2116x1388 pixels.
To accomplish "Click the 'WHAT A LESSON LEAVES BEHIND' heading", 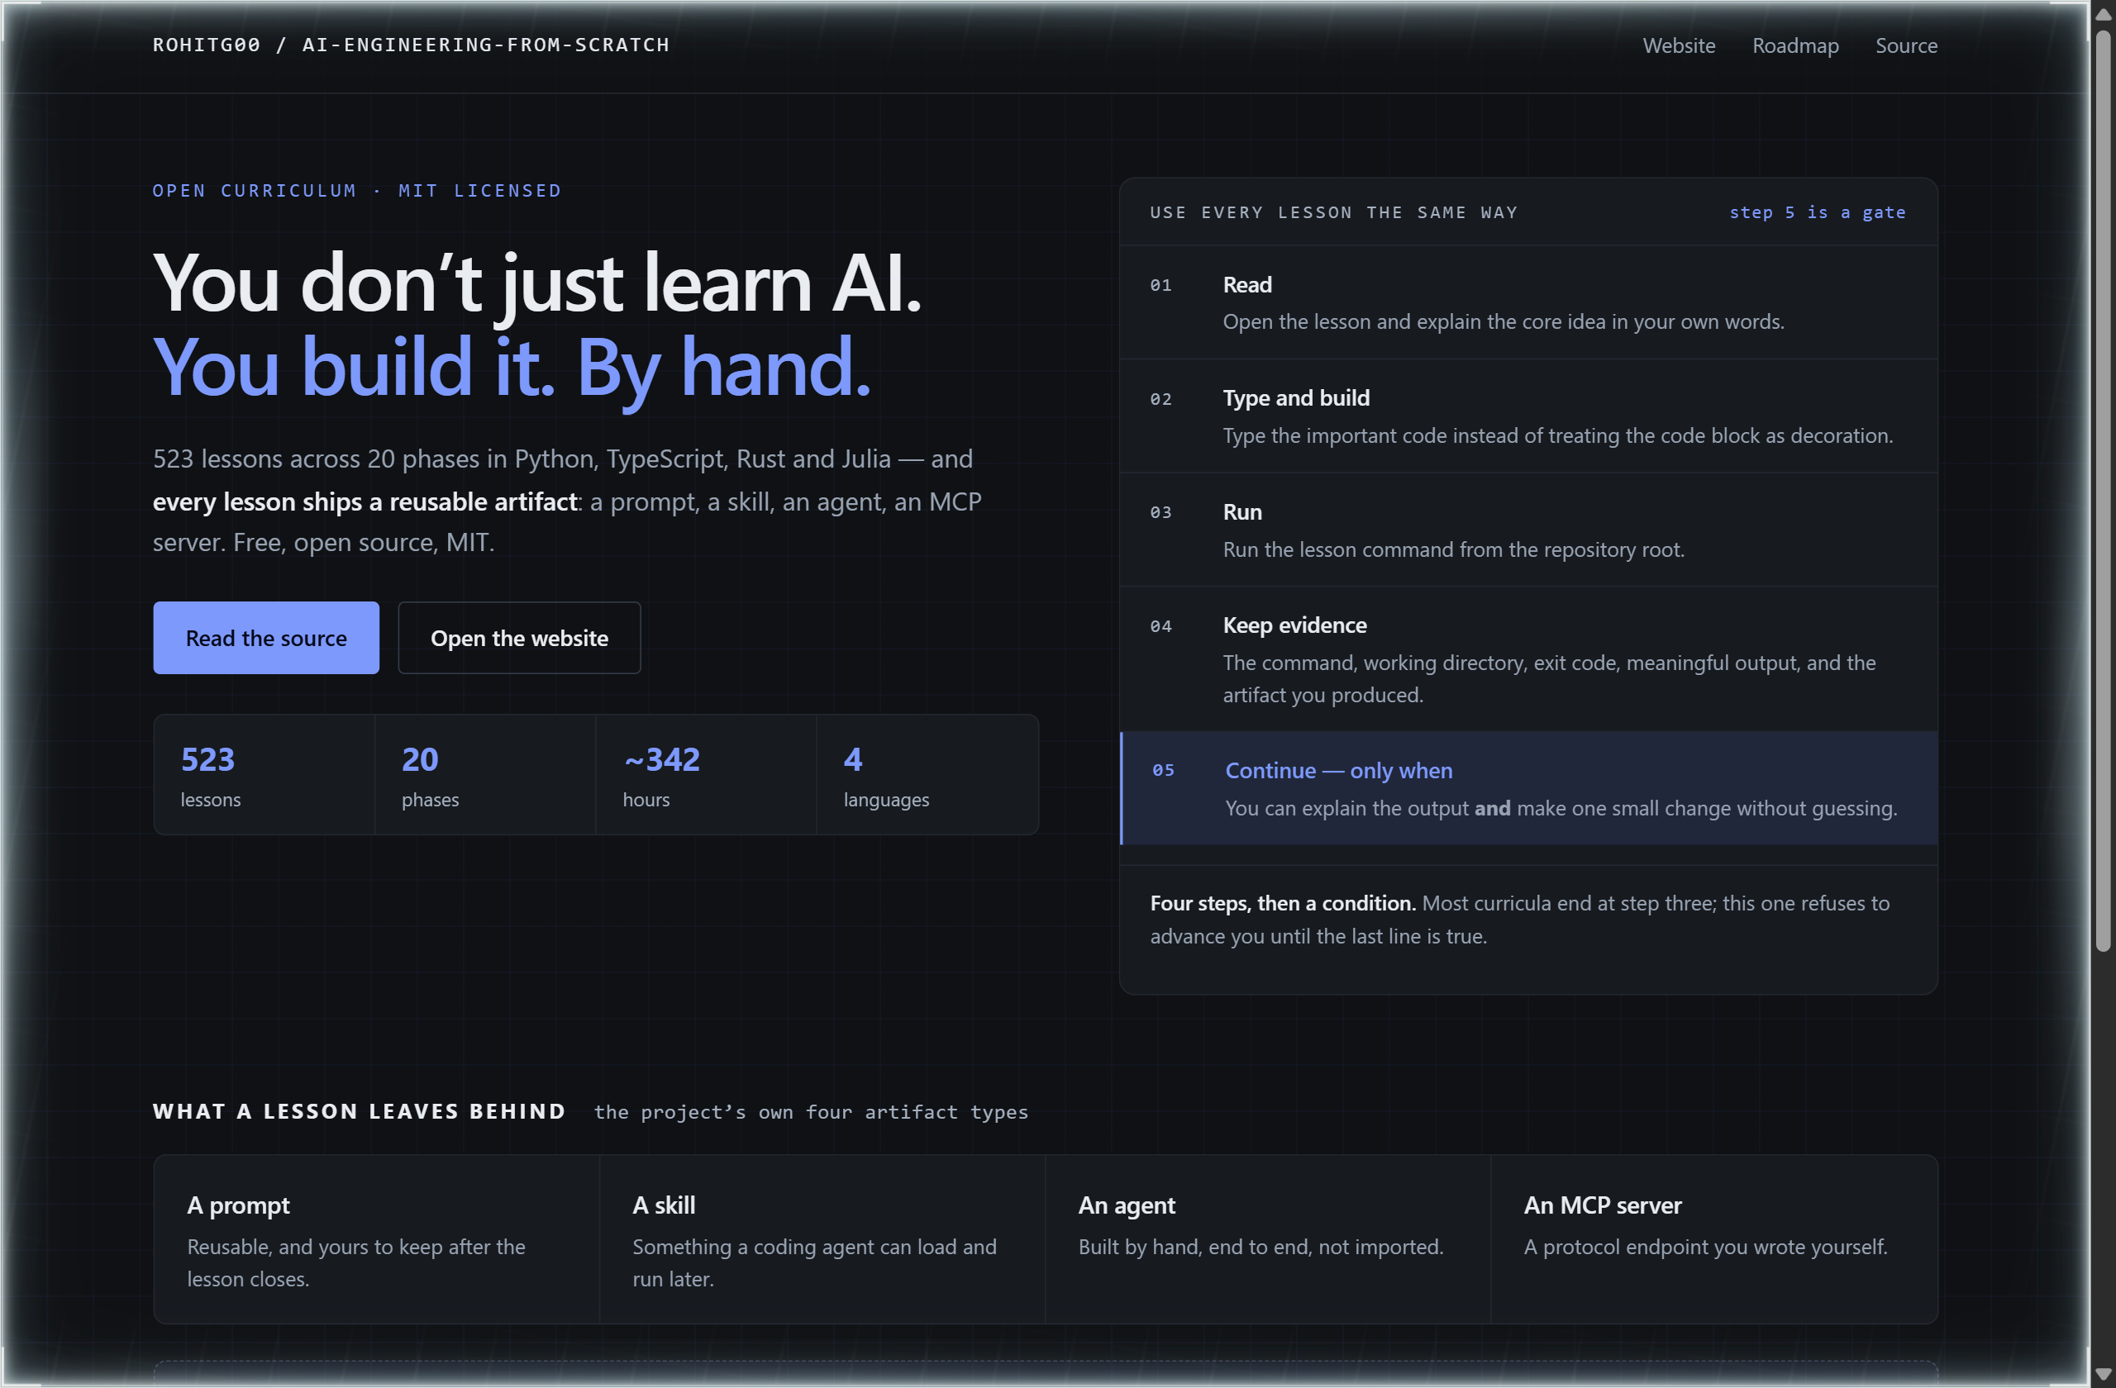I will coord(360,1112).
